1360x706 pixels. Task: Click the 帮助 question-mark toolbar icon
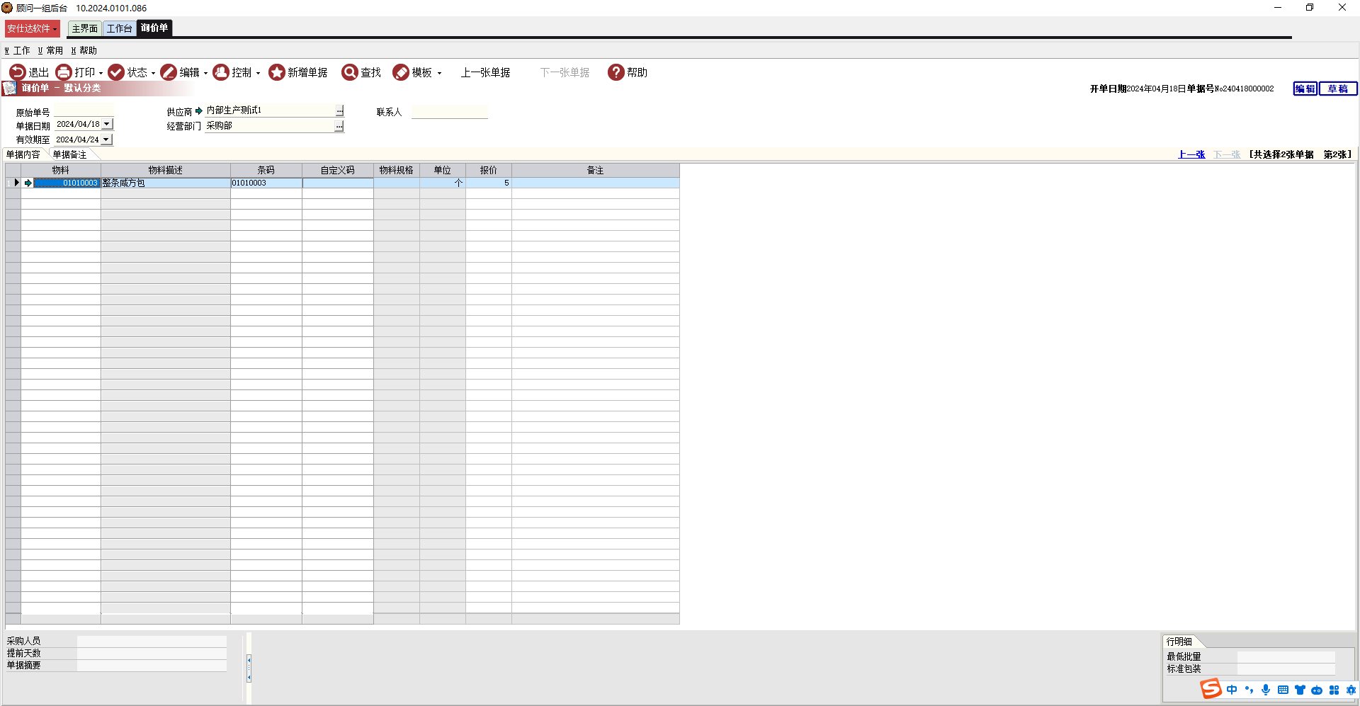[616, 72]
